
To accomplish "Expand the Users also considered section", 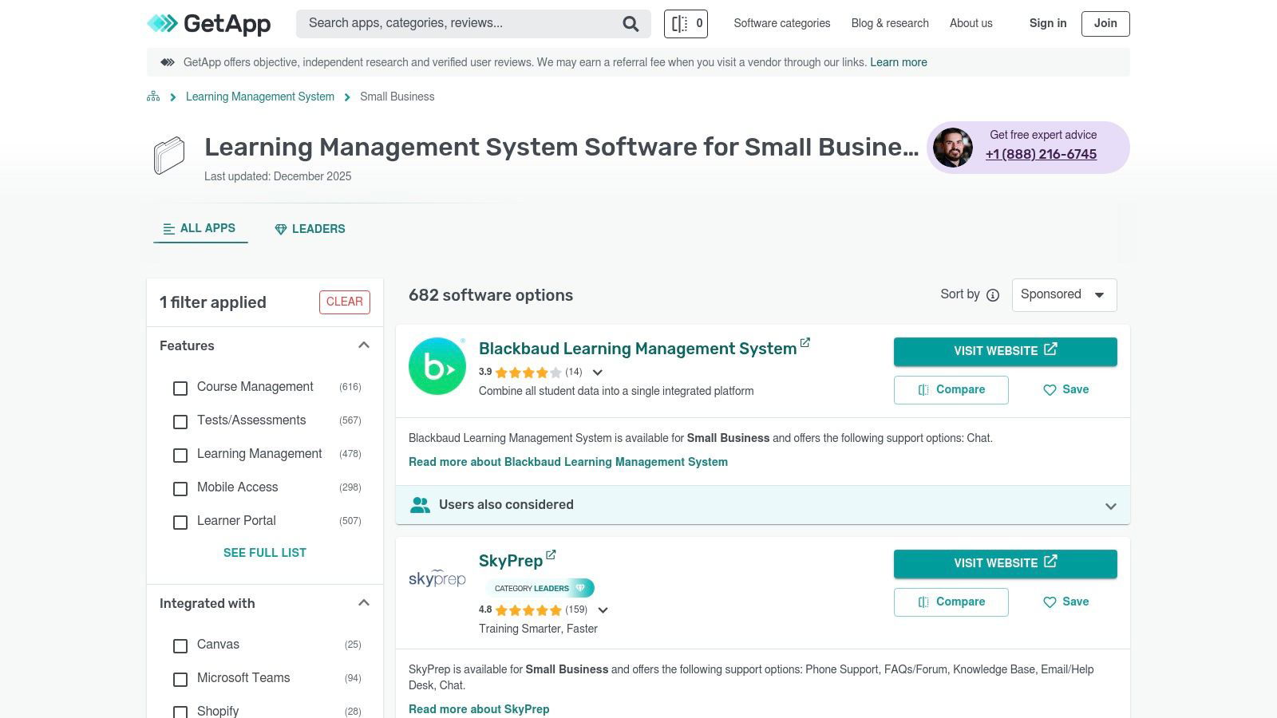I will (x=1110, y=506).
